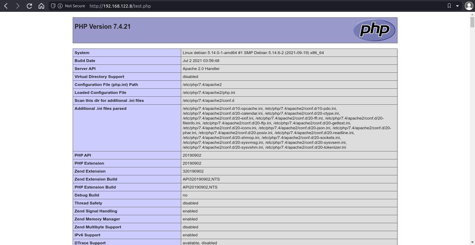
Task: Open the address bar dropdown arrow
Action: (x=457, y=6)
